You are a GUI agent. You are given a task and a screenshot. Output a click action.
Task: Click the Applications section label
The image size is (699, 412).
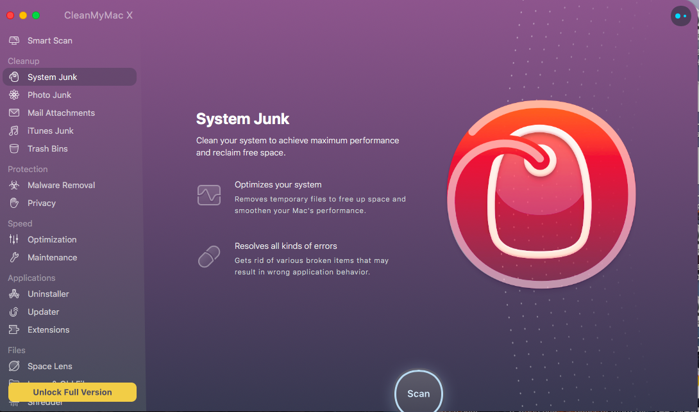(31, 278)
